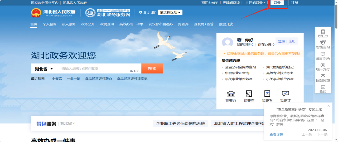Open 鄂汇办 mobile icon in sidebar
This screenshot has height=142, width=338.
coord(323,32)
